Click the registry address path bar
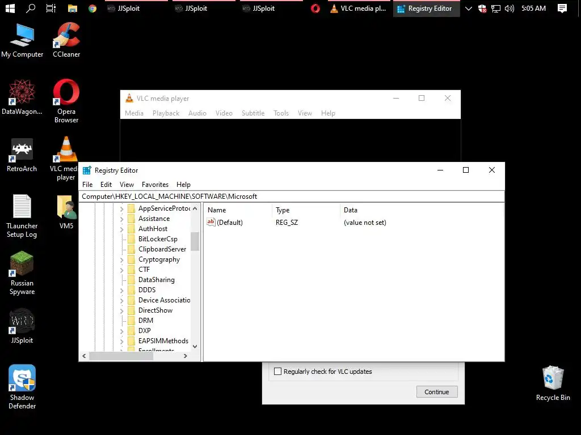 pyautogui.click(x=291, y=197)
